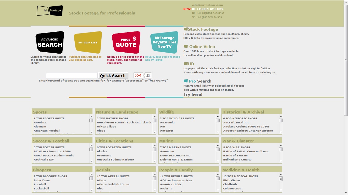Click the up arrow in the Aerials list
This screenshot has height=195, width=348.
(x=154, y=174)
